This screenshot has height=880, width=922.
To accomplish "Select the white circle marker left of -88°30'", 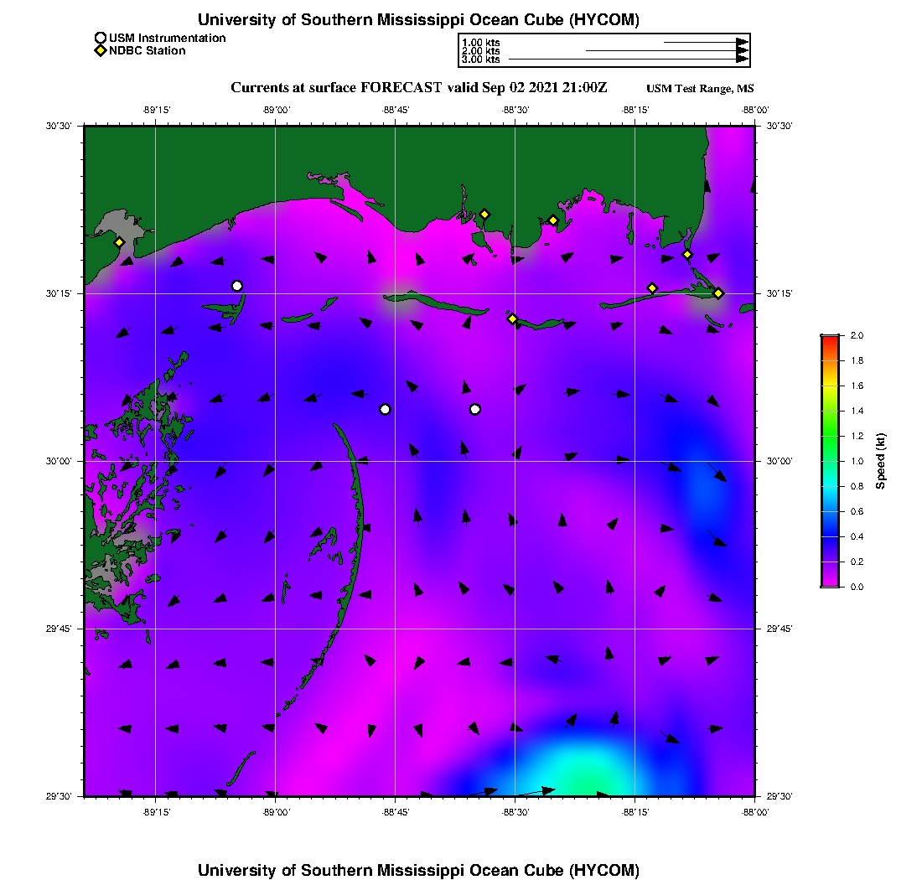I will click(475, 409).
